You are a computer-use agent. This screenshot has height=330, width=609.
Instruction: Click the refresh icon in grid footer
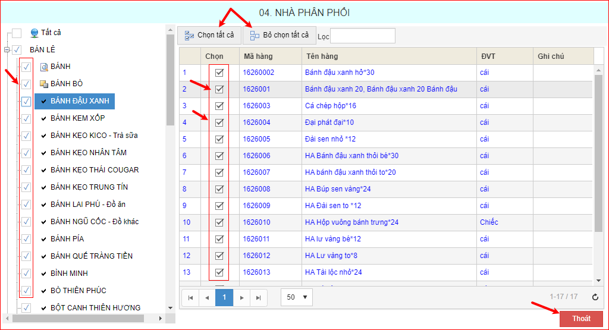click(x=595, y=297)
